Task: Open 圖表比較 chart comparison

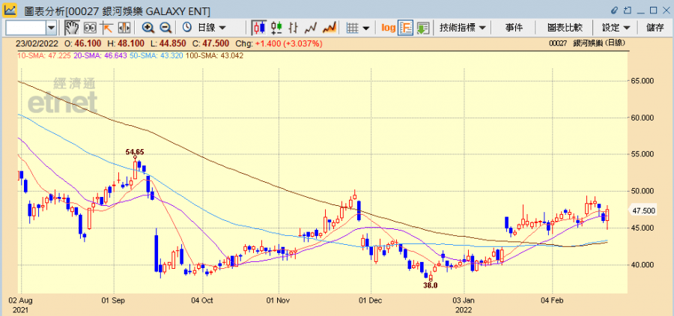Action: (565, 28)
